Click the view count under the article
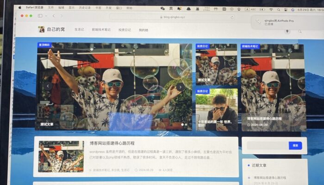 point(166,170)
